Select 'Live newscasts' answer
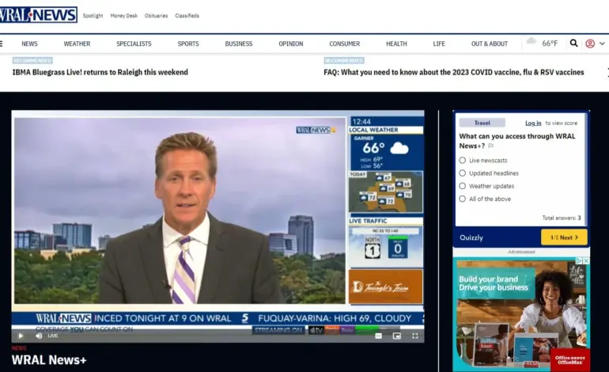Viewport: 609px width, 372px height. pyautogui.click(x=462, y=160)
